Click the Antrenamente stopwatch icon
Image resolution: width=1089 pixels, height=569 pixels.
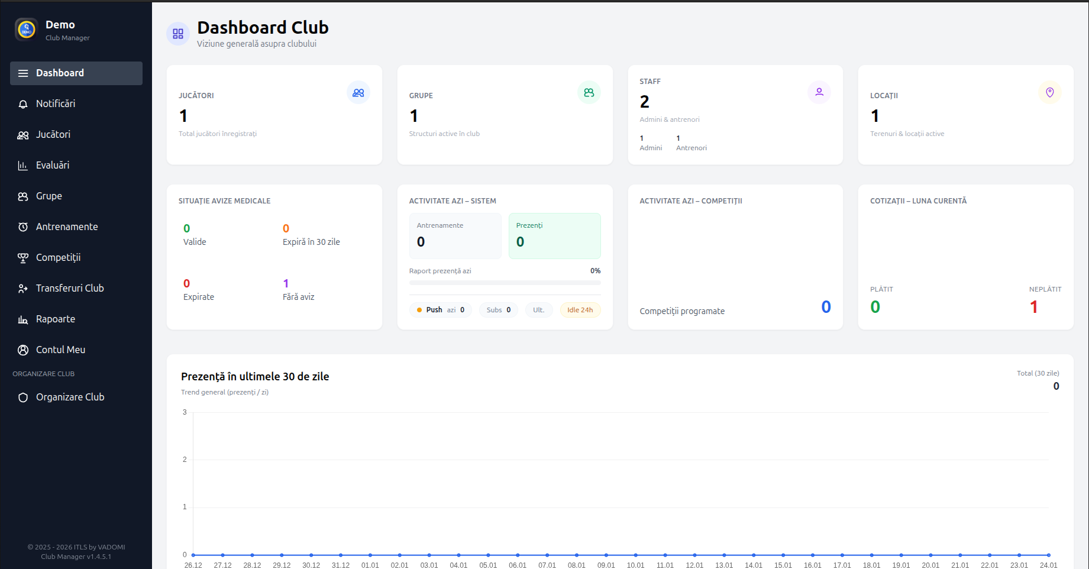pyautogui.click(x=22, y=227)
